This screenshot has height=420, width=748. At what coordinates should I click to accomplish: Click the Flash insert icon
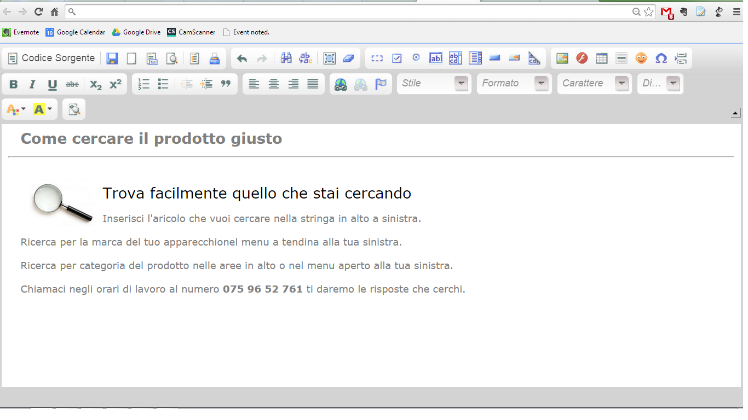pos(582,59)
